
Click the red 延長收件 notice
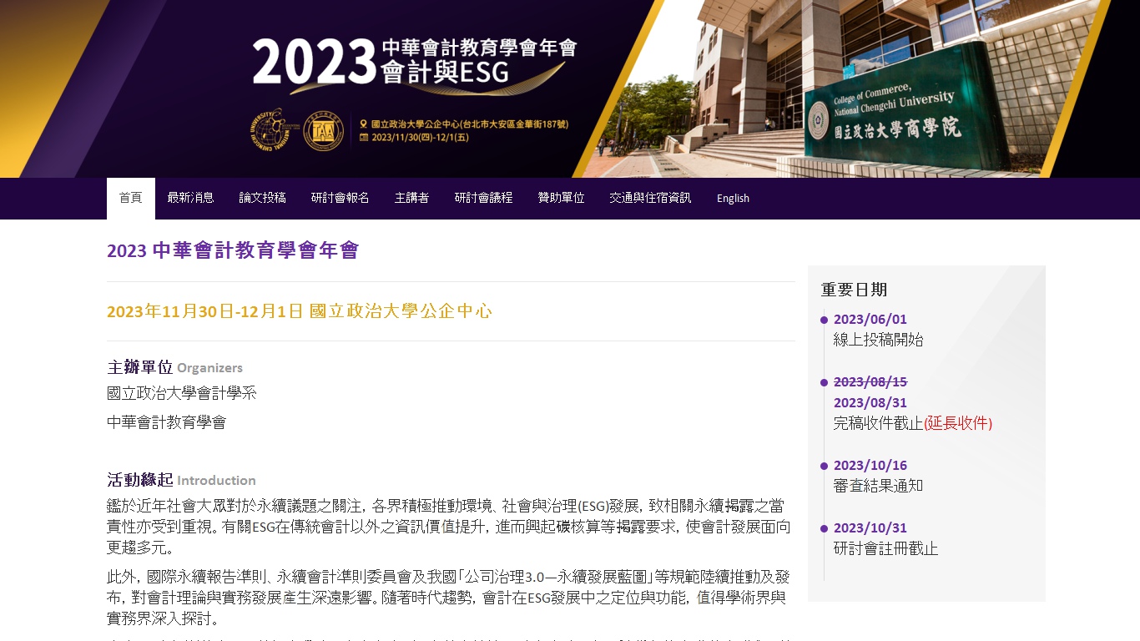tap(958, 423)
